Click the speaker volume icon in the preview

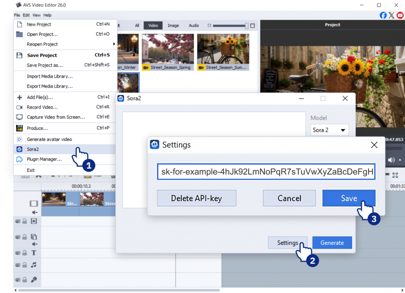coord(391,160)
